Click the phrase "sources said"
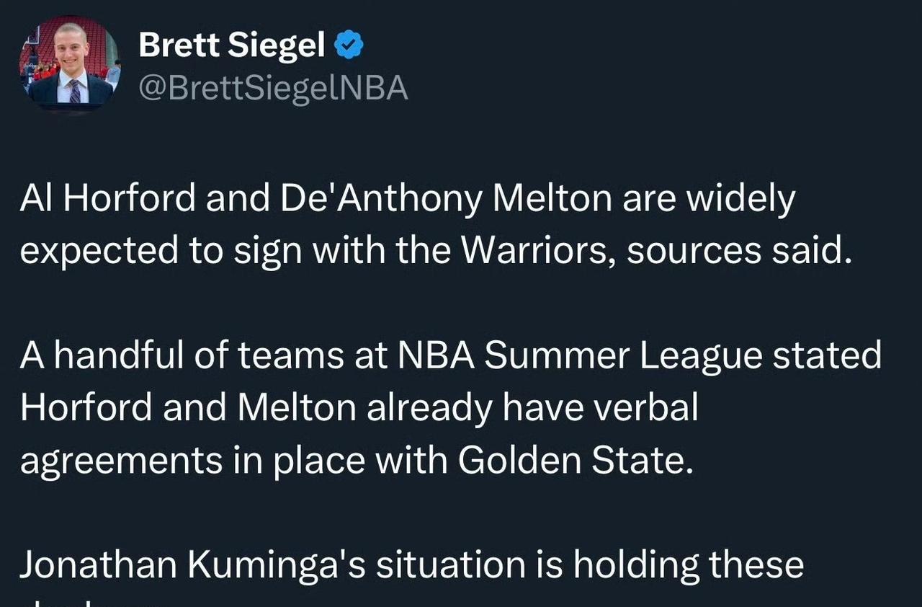Image resolution: width=922 pixels, height=607 pixels. (739, 250)
